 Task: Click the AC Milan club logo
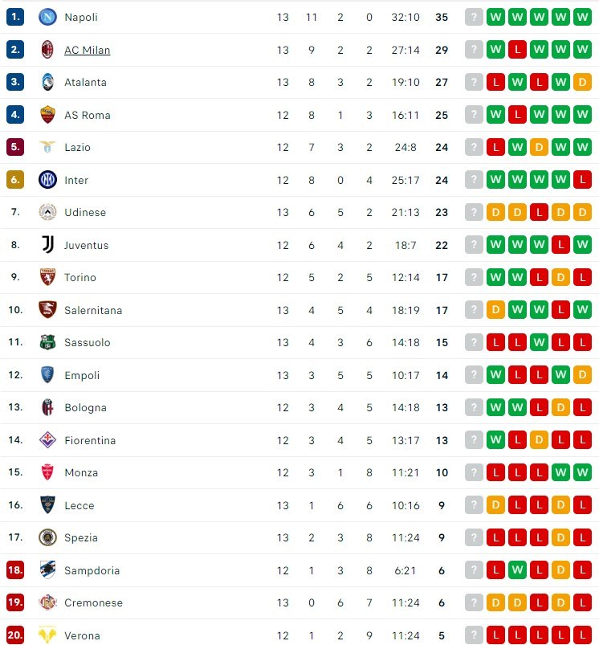47,50
